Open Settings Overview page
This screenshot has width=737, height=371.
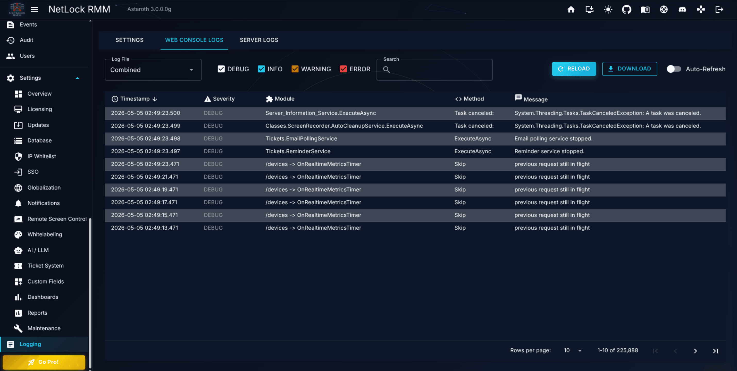[44, 94]
